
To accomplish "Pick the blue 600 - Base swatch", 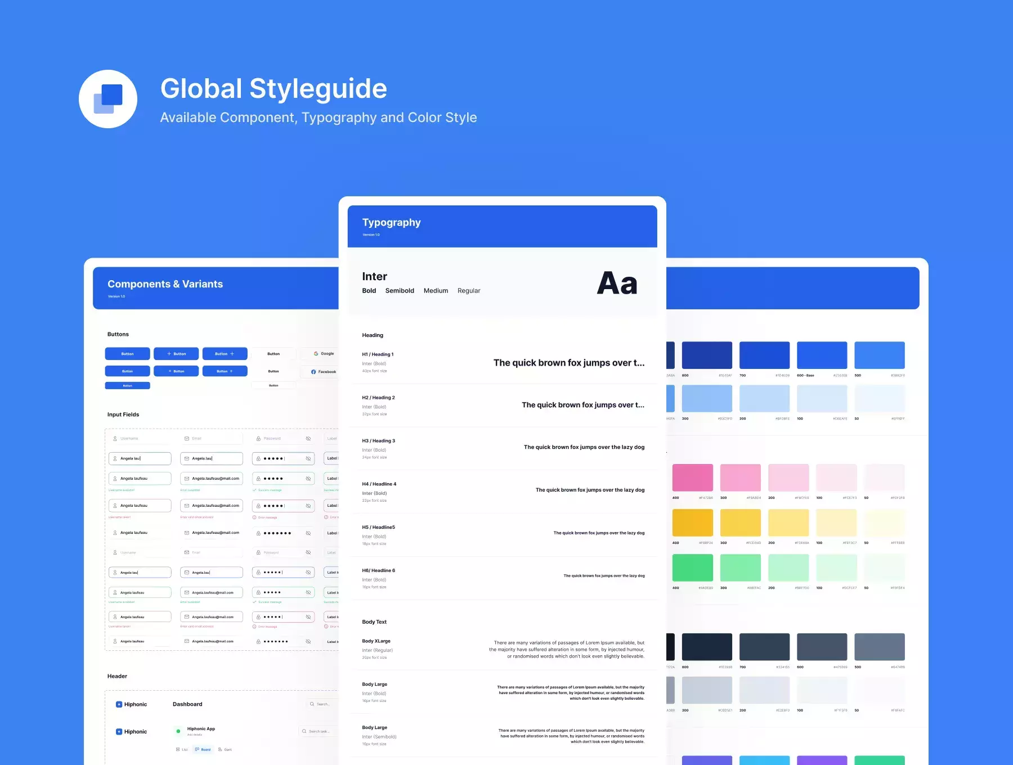I will pos(822,355).
